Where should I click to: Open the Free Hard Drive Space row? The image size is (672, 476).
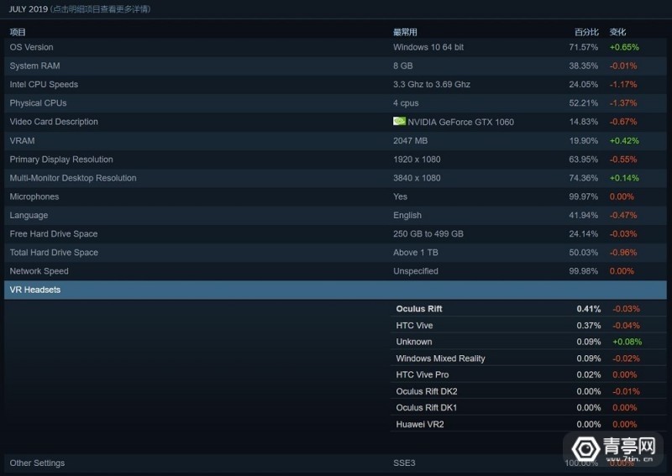point(335,234)
